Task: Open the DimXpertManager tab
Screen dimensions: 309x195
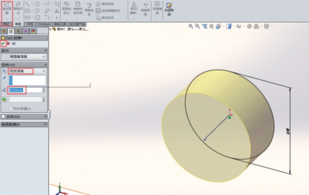Action: [x=26, y=31]
